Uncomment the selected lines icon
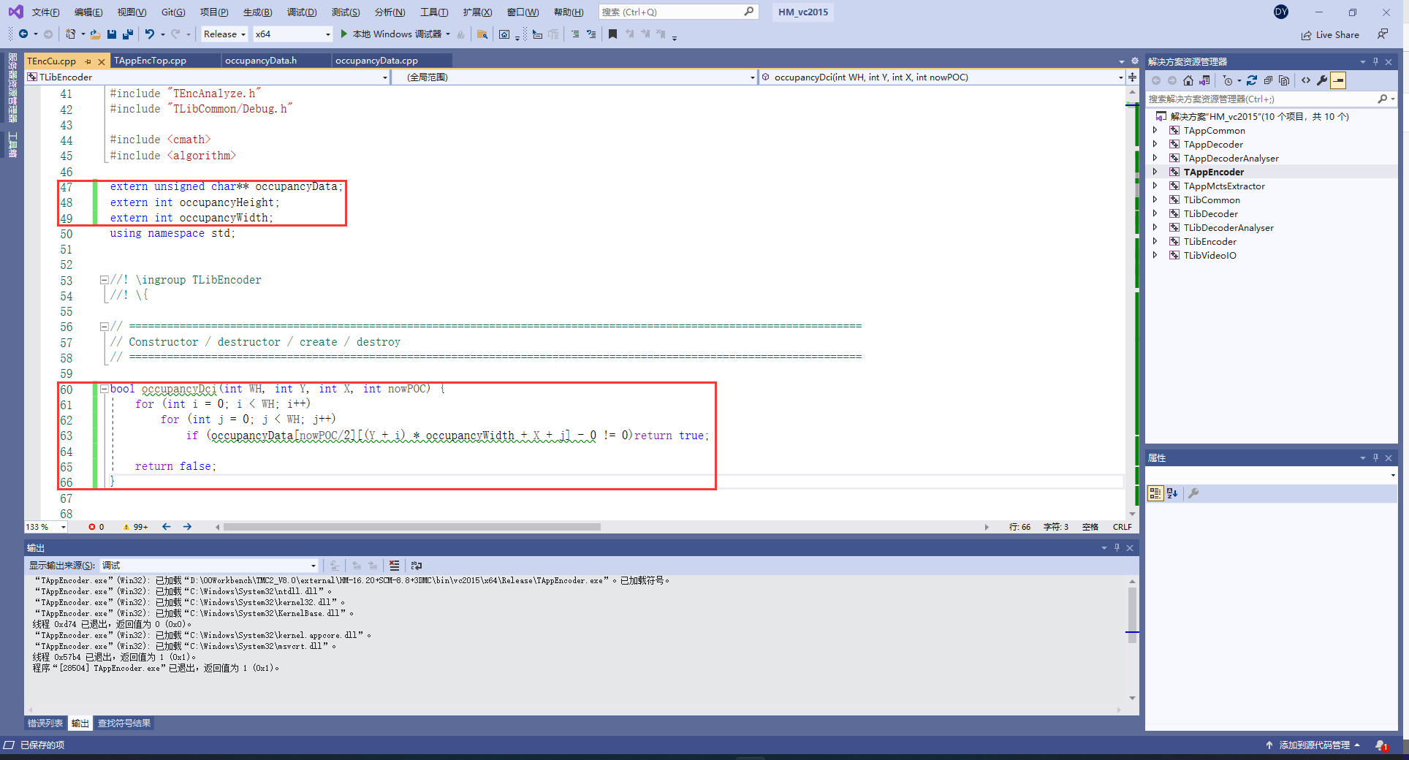The width and height of the screenshot is (1409, 760). [x=590, y=34]
